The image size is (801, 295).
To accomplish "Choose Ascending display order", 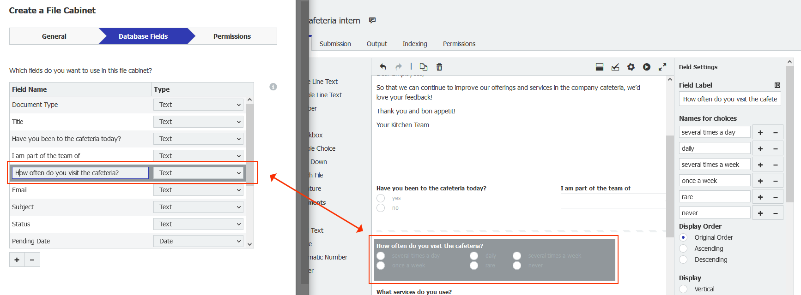I will tap(683, 248).
